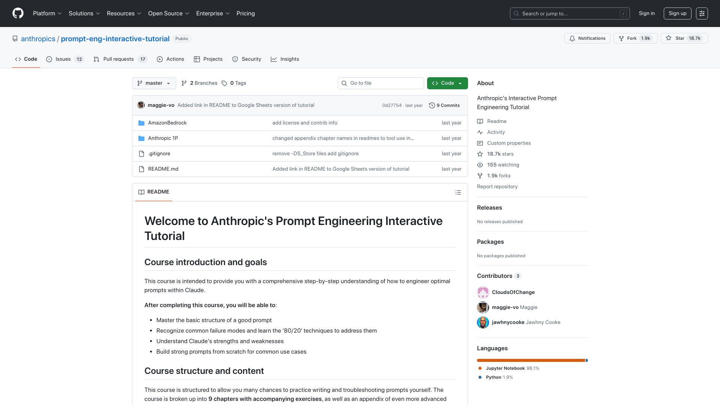Image resolution: width=720 pixels, height=405 pixels.
Task: Click the Jupyter Notebook orange language bar
Action: pos(531,360)
